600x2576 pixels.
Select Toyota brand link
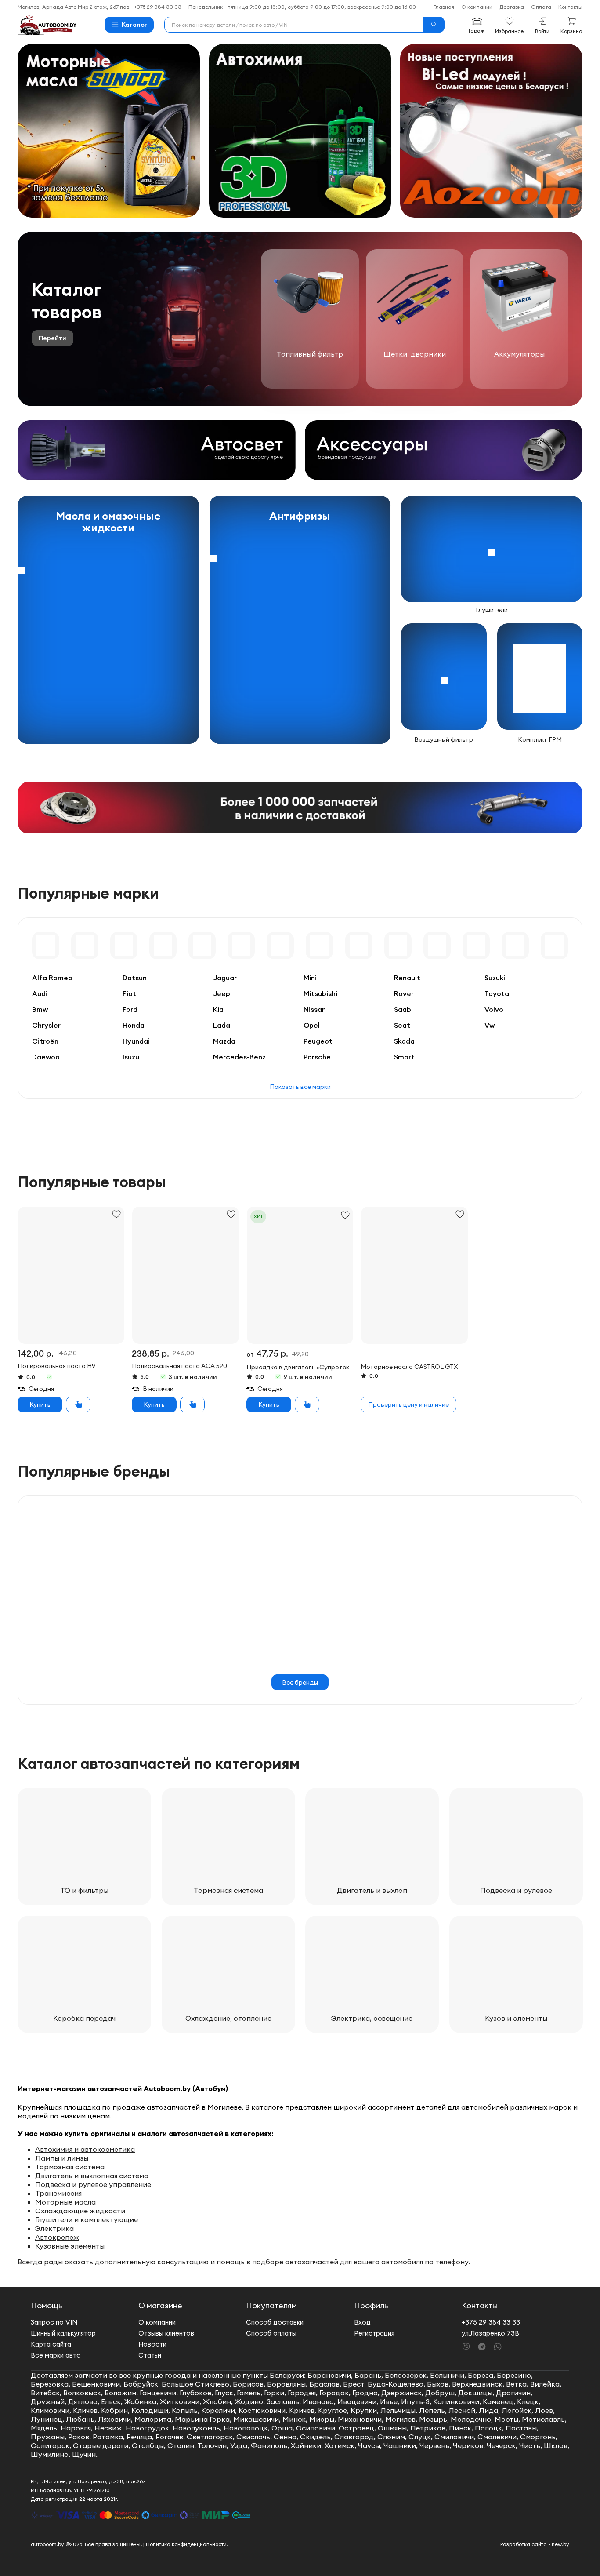coord(497,994)
